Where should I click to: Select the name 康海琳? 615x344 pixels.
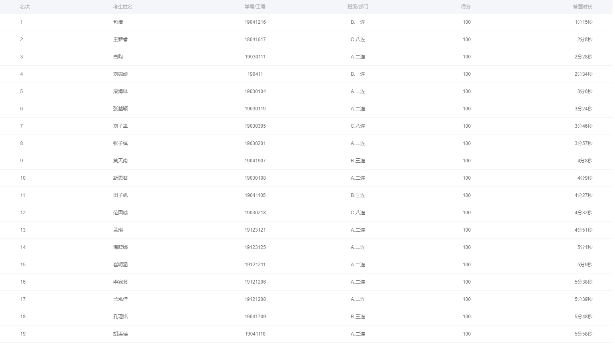pos(121,91)
